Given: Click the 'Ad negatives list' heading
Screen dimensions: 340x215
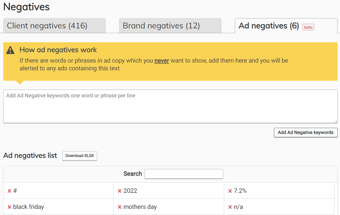Looking at the screenshot, I should tap(30, 156).
